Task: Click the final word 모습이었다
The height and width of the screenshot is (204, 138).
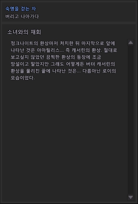Action: [x=22, y=78]
